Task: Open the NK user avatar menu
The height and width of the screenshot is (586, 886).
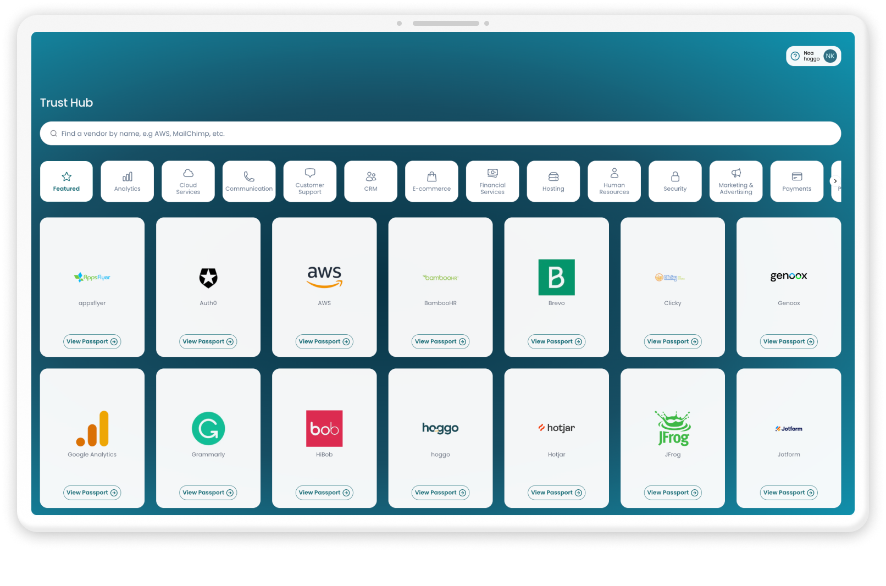Action: click(830, 56)
